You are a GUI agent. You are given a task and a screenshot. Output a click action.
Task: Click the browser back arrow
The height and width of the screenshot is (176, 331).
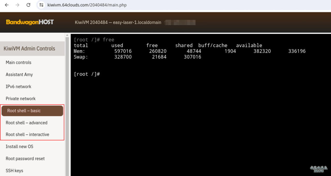7,5
